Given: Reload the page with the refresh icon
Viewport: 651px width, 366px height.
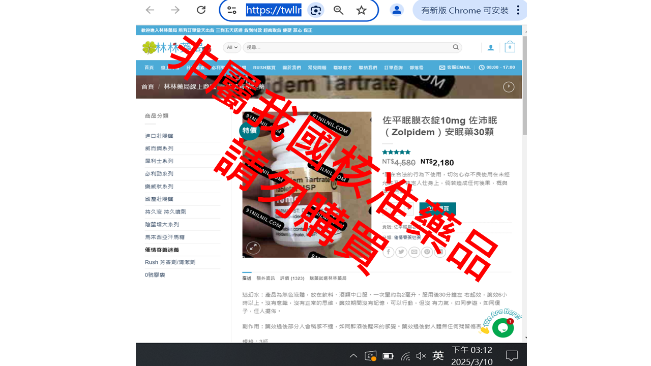Looking at the screenshot, I should (201, 10).
